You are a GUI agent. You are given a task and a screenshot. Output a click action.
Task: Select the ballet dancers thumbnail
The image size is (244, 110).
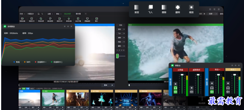[x=102, y=99]
